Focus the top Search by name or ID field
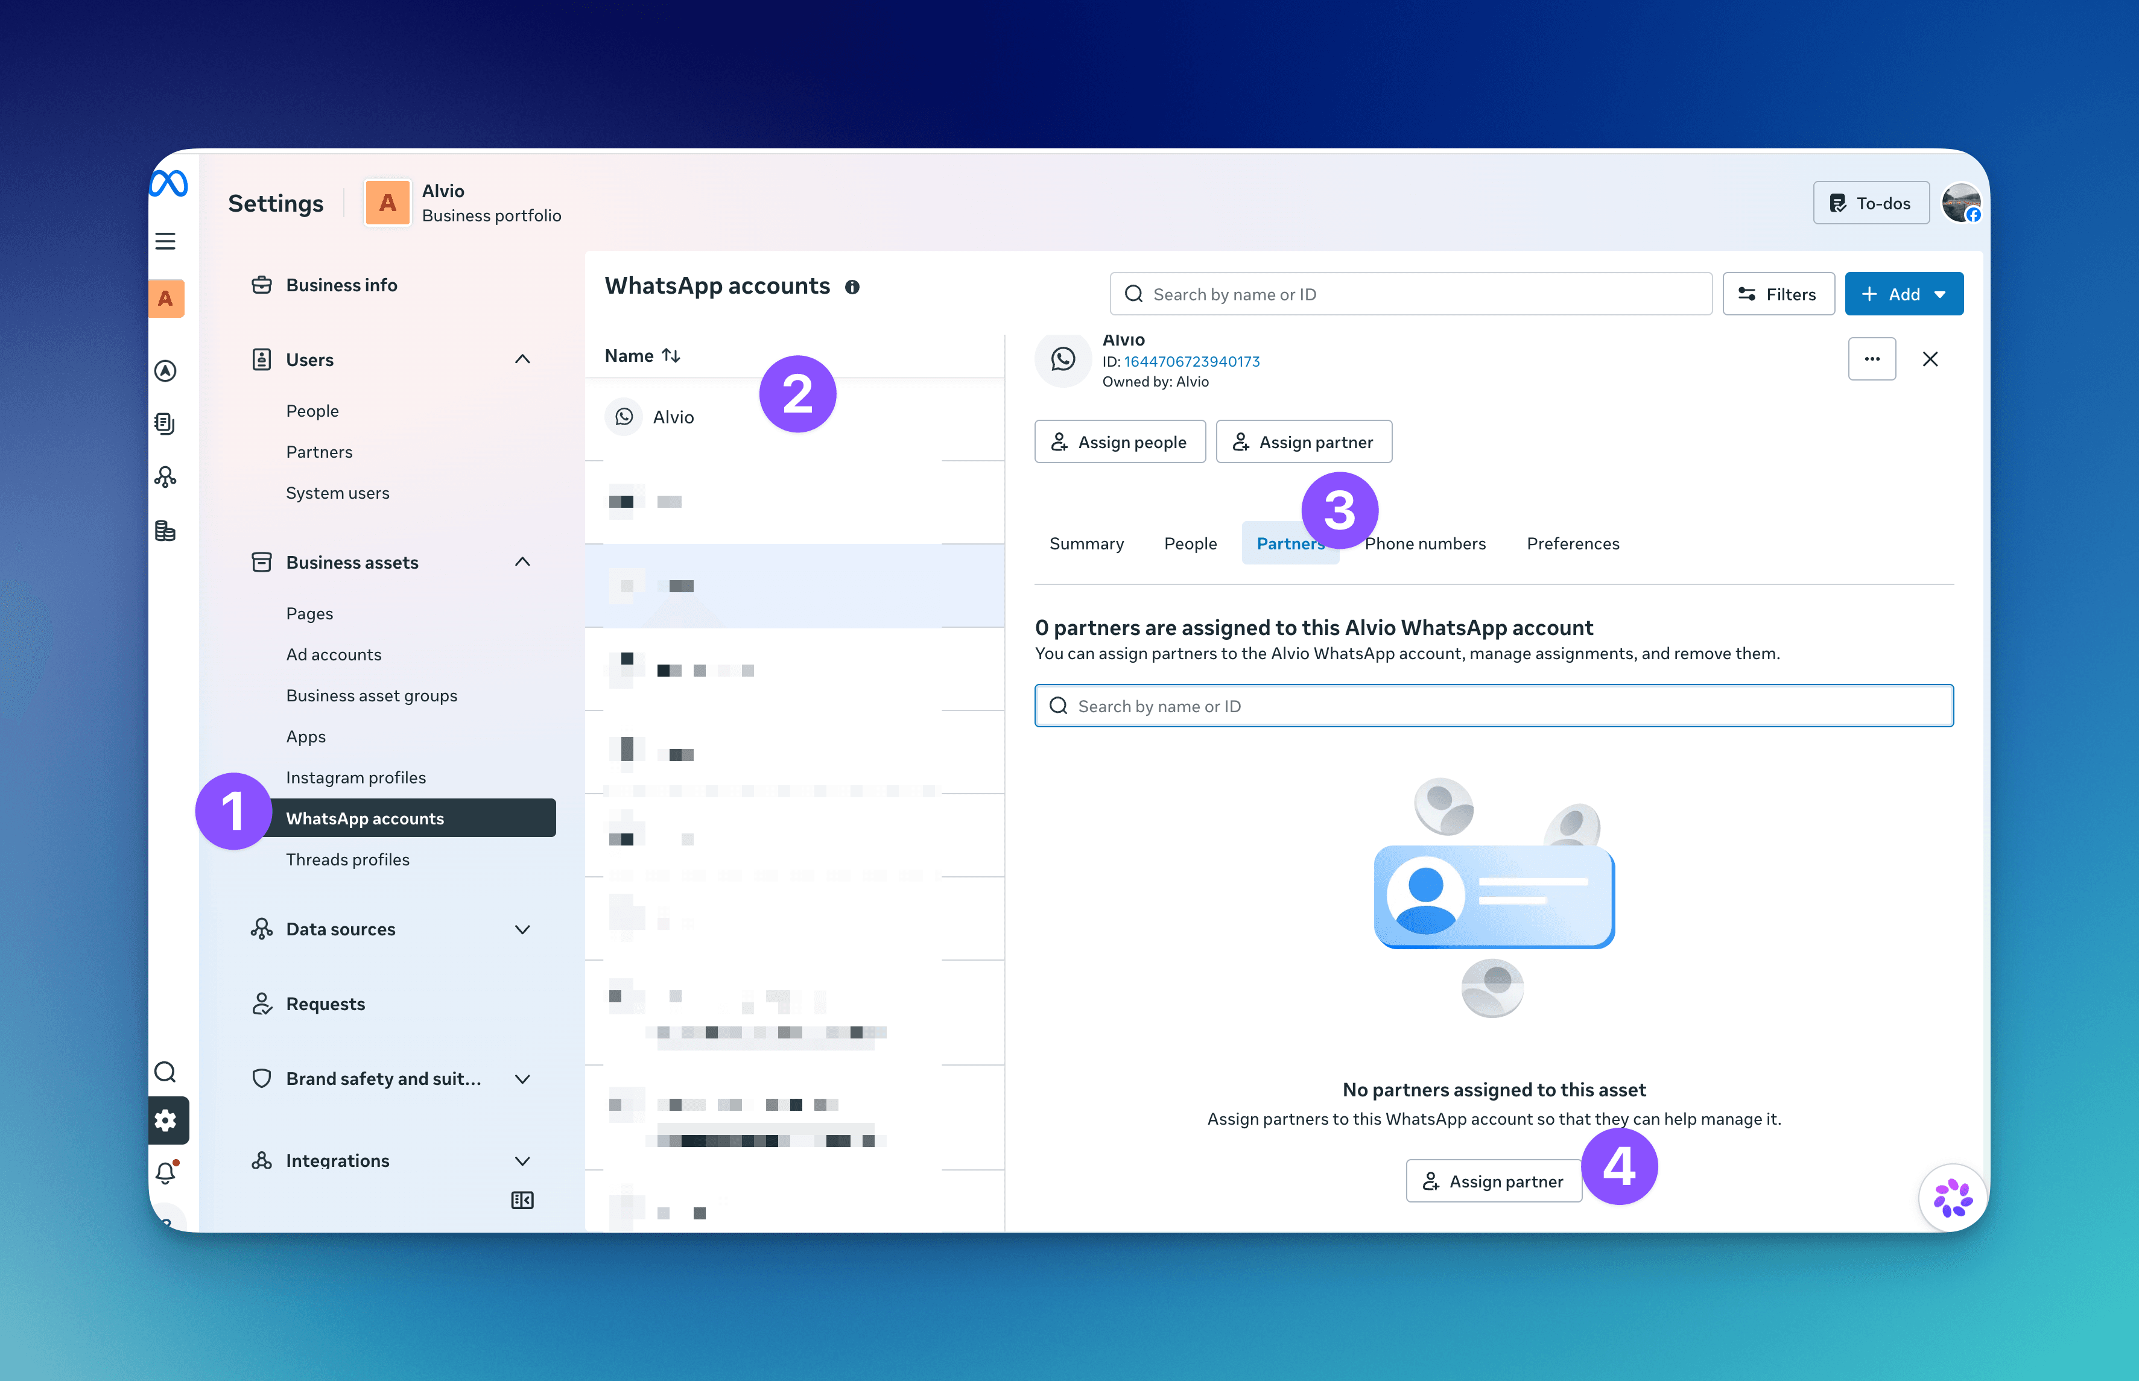 click(x=1411, y=294)
